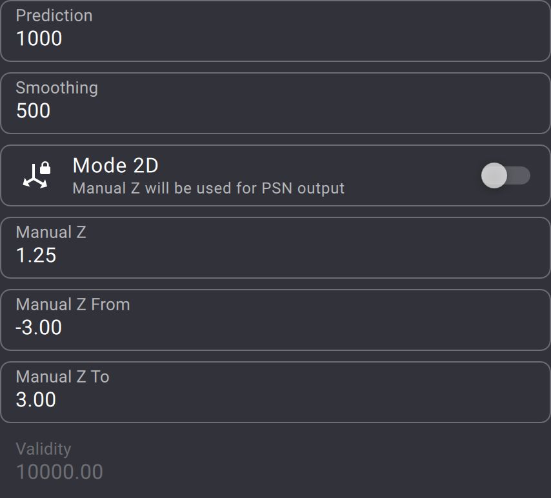The image size is (551, 498).
Task: Toggle the Mode 2D switch
Action: (x=505, y=175)
